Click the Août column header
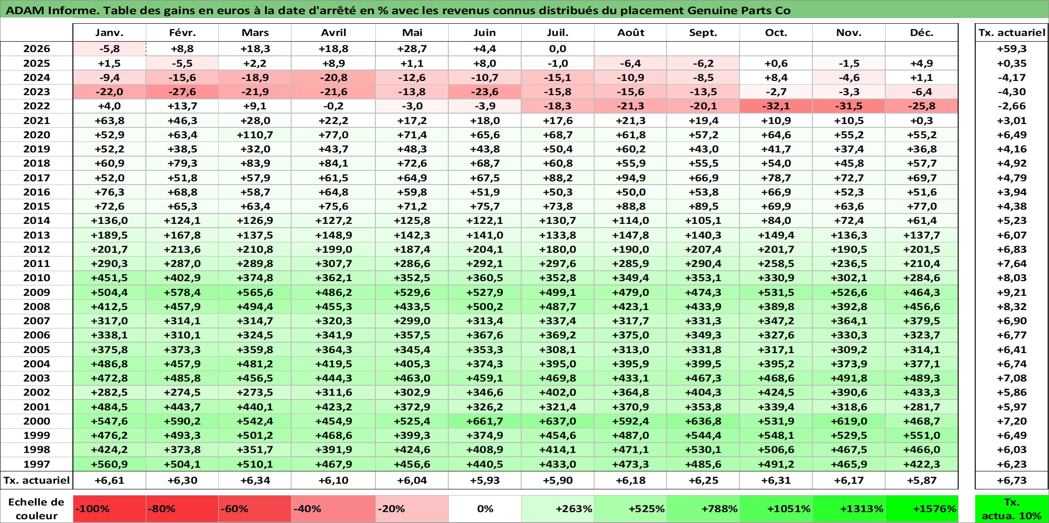Screen dimensions: 1049x523 631,33
